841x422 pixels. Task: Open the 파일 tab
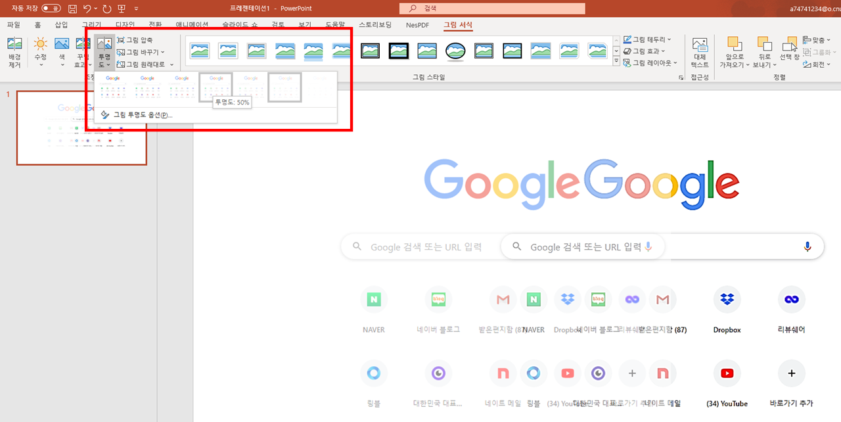13,25
